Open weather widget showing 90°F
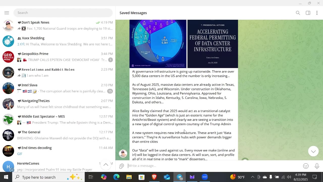The width and height of the screenshot is (323, 182). pyautogui.click(x=238, y=177)
